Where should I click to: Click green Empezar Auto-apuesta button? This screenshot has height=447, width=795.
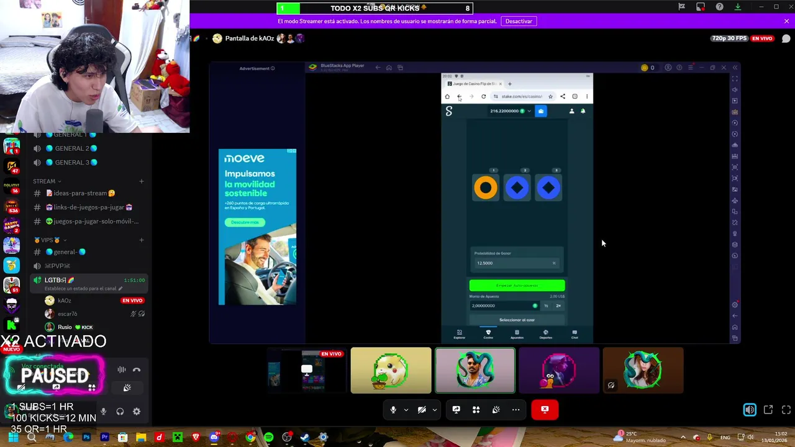(517, 286)
